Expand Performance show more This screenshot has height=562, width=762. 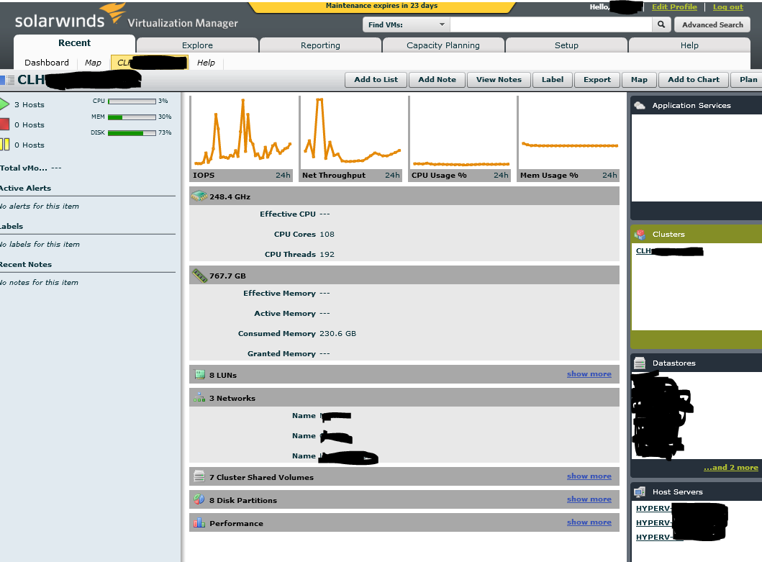coord(589,522)
